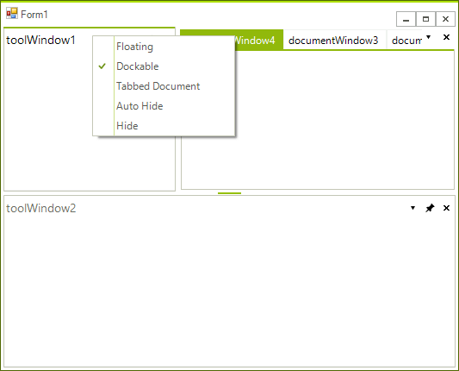Screen dimensions: 459x371
Task: Maximize the Form1 window
Action: (426, 19)
